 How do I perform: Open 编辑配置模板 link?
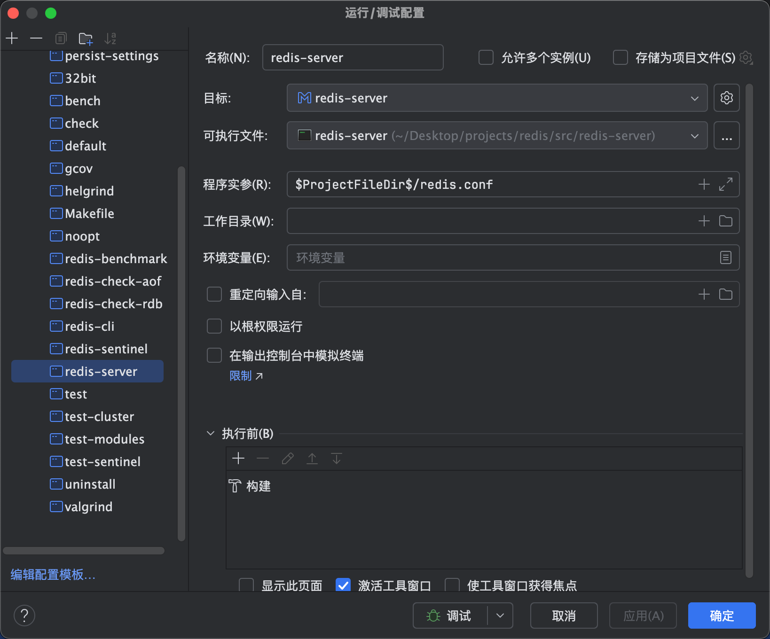[52, 575]
